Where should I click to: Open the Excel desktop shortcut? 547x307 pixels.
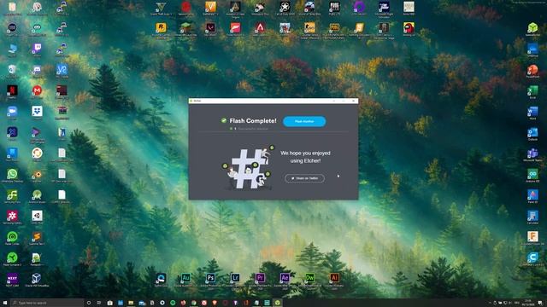coord(532,92)
